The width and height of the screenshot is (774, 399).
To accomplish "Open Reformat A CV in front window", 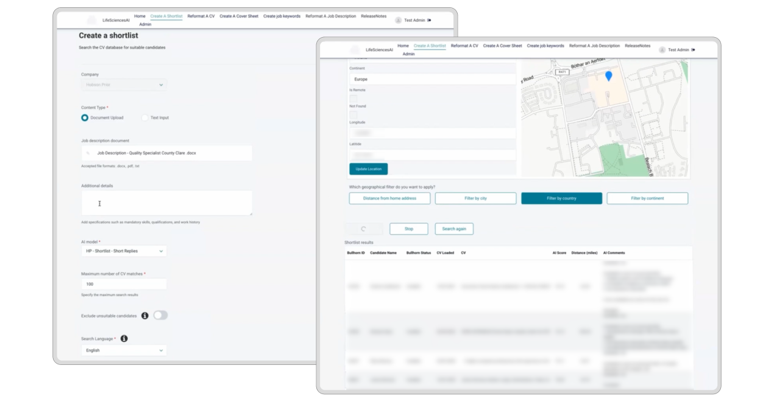I will [464, 46].
